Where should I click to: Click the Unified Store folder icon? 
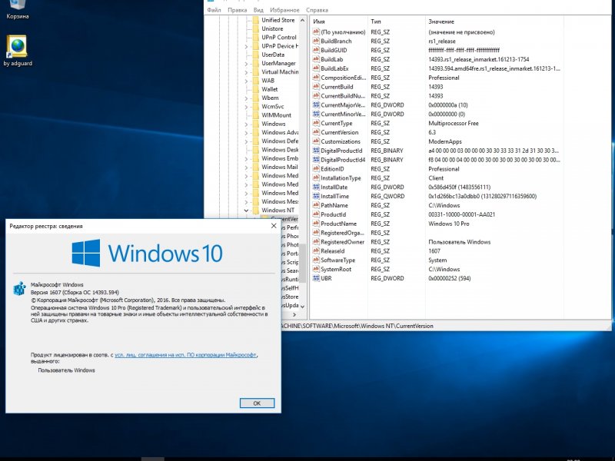(x=256, y=20)
